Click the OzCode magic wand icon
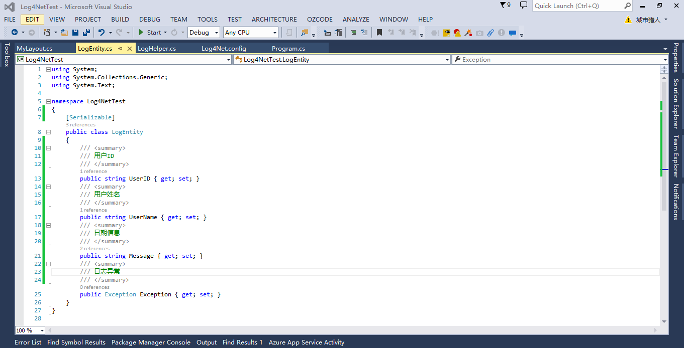The image size is (684, 348). point(468,33)
